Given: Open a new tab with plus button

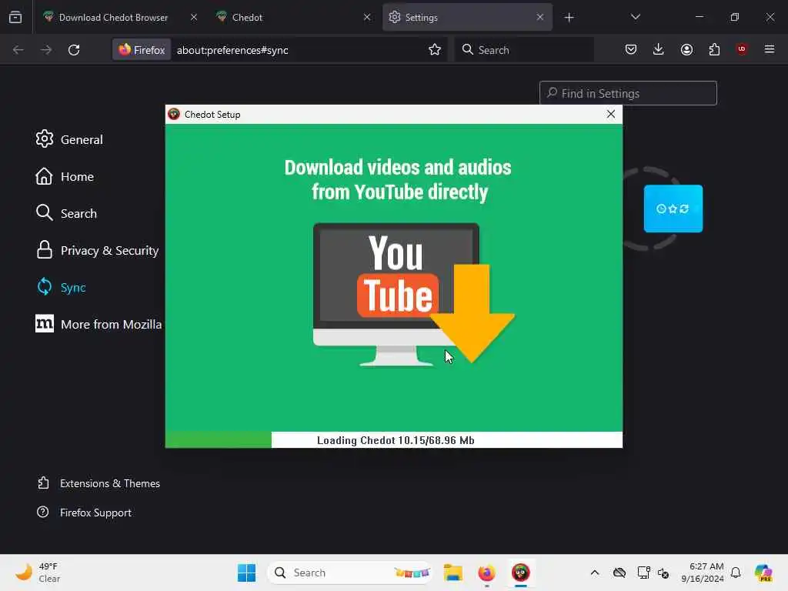Looking at the screenshot, I should coord(569,18).
